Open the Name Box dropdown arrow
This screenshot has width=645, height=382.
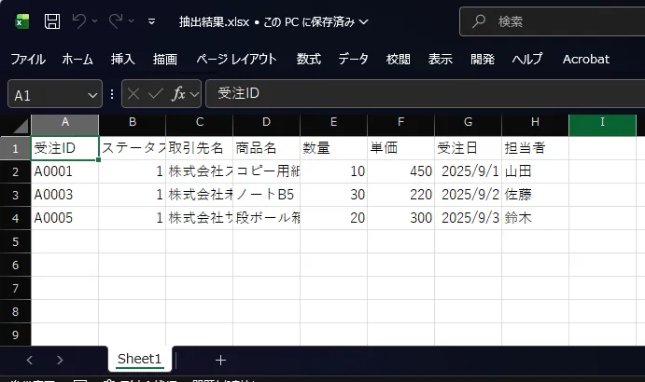coord(91,94)
